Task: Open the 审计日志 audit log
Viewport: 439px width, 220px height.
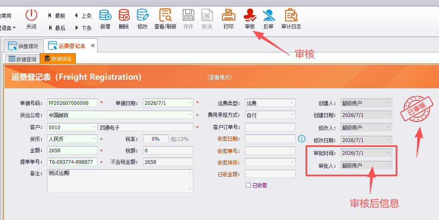Action: tap(291, 19)
